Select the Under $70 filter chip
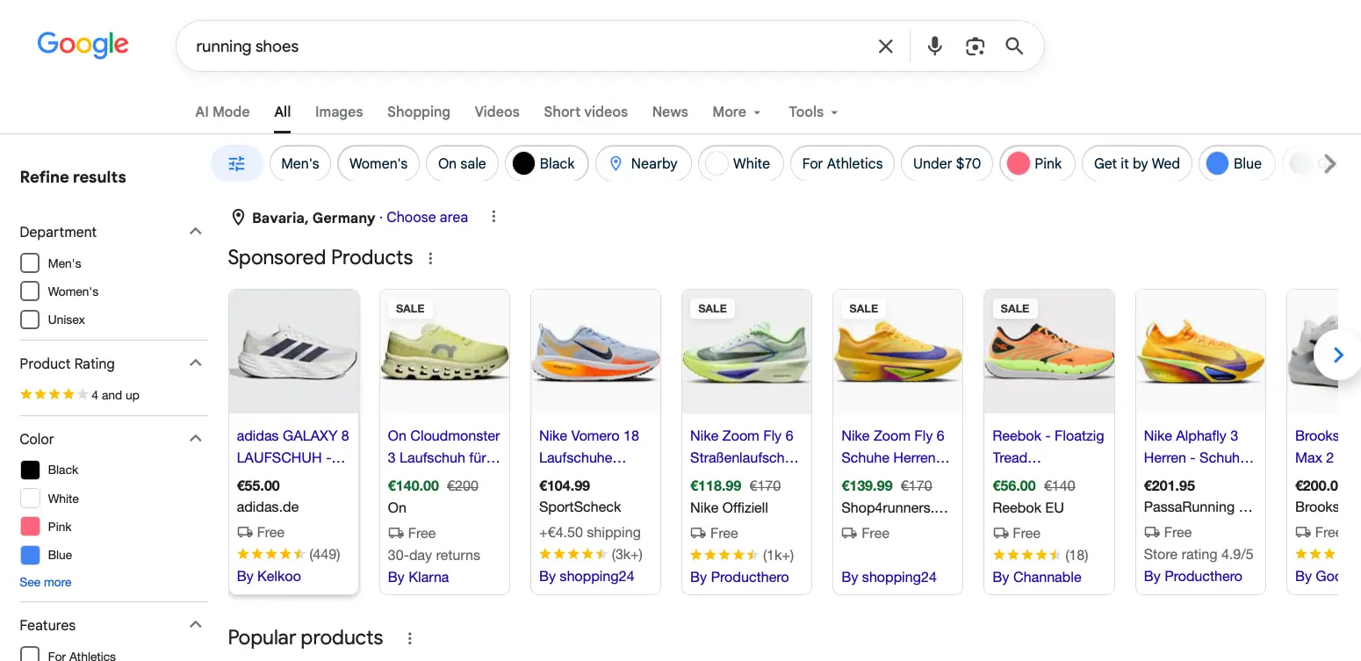The image size is (1361, 661). (x=947, y=163)
